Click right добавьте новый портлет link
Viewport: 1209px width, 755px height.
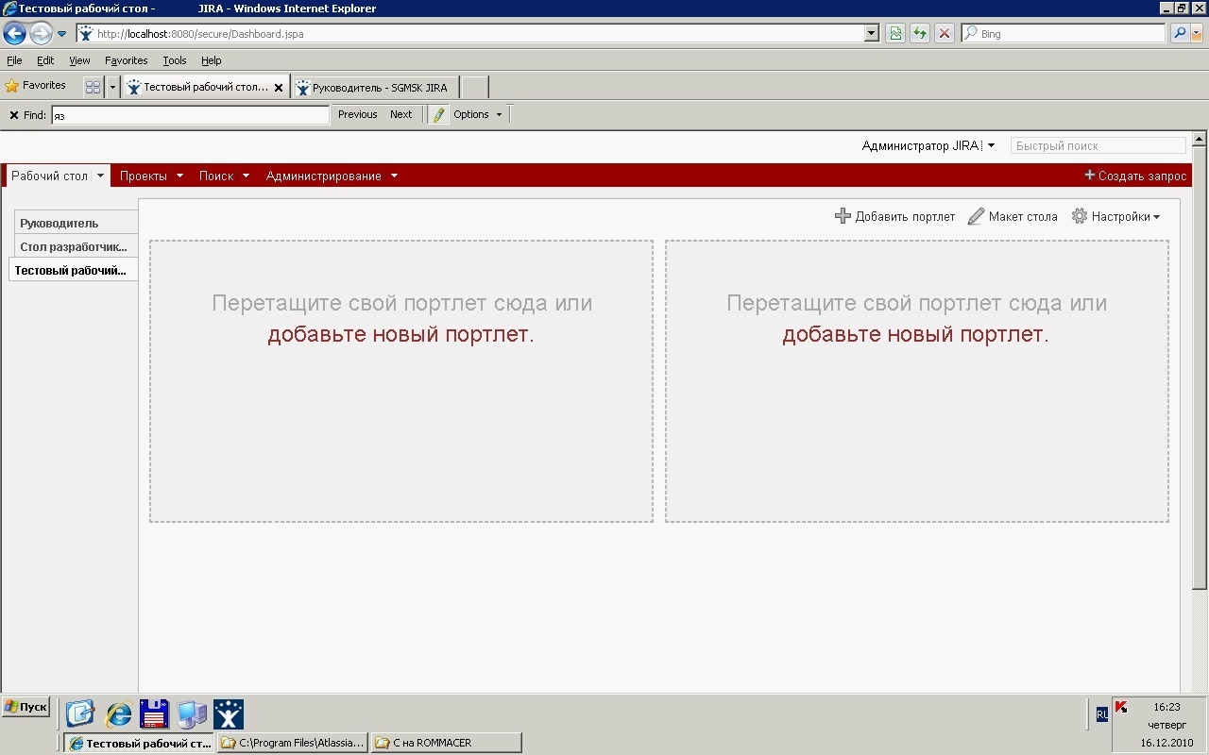[x=915, y=334]
